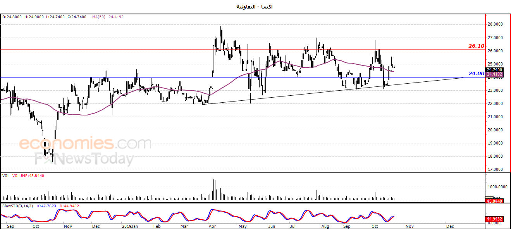This screenshot has height=229, width=511.
Task: Click the Feb date axis label
Action: (x=157, y=226)
